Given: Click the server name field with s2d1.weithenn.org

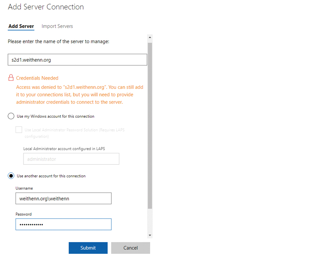Looking at the screenshot, I should coord(78,59).
